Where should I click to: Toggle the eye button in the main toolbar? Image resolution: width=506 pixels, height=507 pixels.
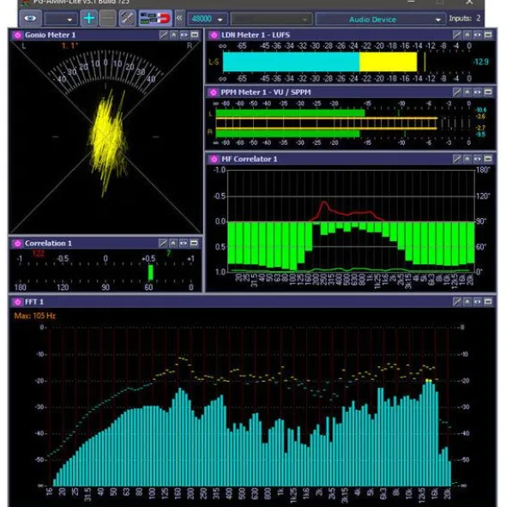click(x=30, y=18)
